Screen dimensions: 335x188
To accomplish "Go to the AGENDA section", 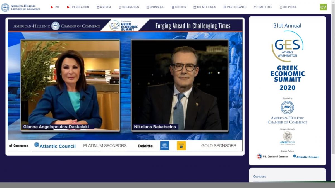I will pyautogui.click(x=104, y=7).
